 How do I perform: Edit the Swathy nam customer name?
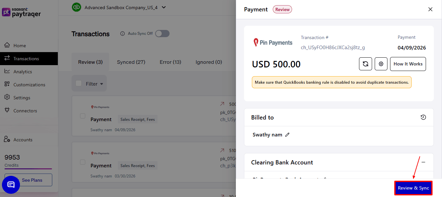[x=287, y=134]
